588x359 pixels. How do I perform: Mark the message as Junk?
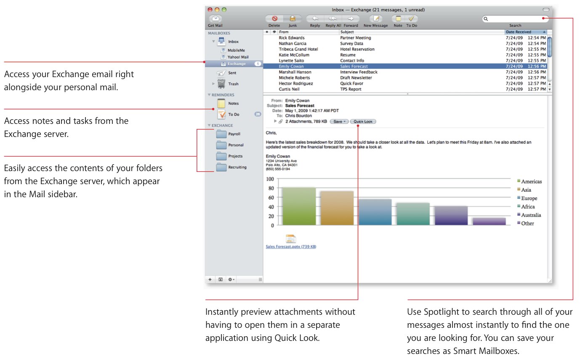[x=293, y=19]
